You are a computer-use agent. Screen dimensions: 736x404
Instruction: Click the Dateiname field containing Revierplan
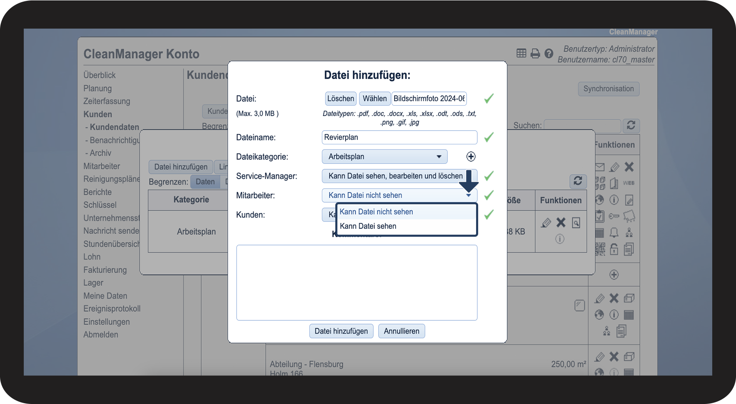tap(399, 137)
